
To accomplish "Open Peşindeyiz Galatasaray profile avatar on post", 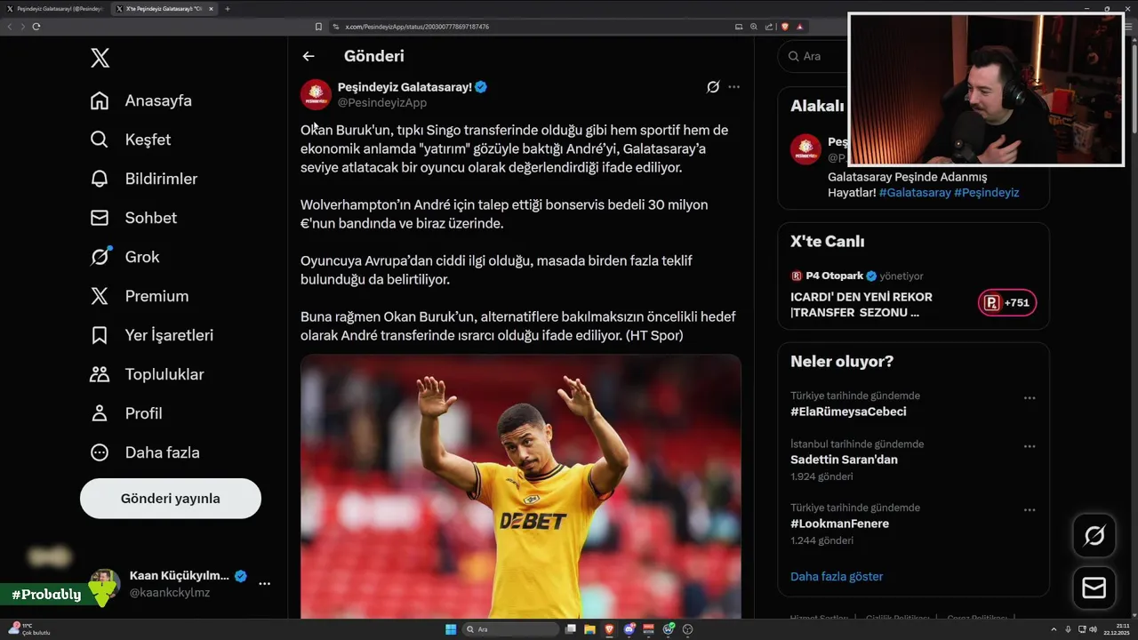I will click(316, 94).
